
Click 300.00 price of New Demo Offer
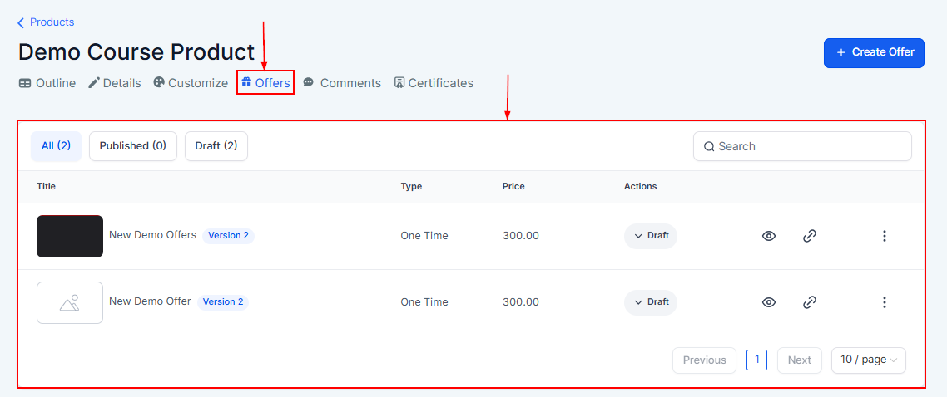coord(521,302)
